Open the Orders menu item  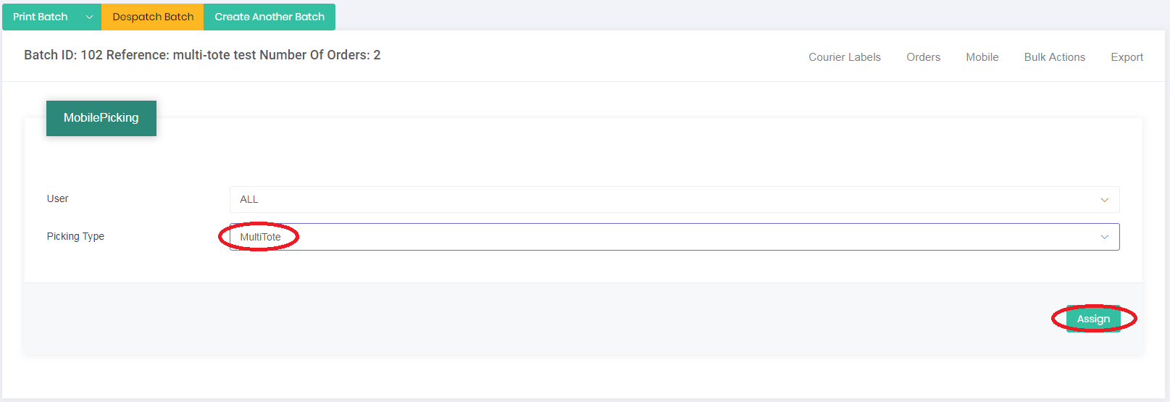pyautogui.click(x=924, y=57)
